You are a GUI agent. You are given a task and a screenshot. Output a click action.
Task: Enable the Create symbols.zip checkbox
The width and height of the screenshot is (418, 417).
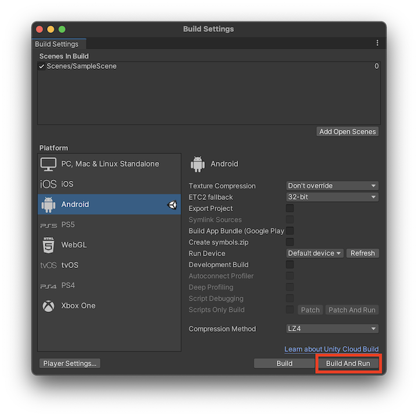pos(290,242)
